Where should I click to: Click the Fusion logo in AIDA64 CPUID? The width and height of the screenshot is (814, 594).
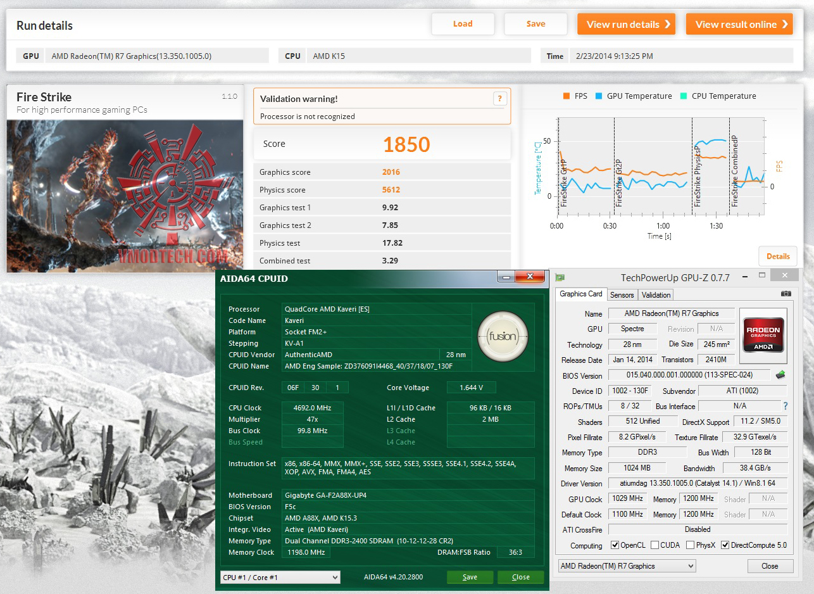pyautogui.click(x=503, y=336)
